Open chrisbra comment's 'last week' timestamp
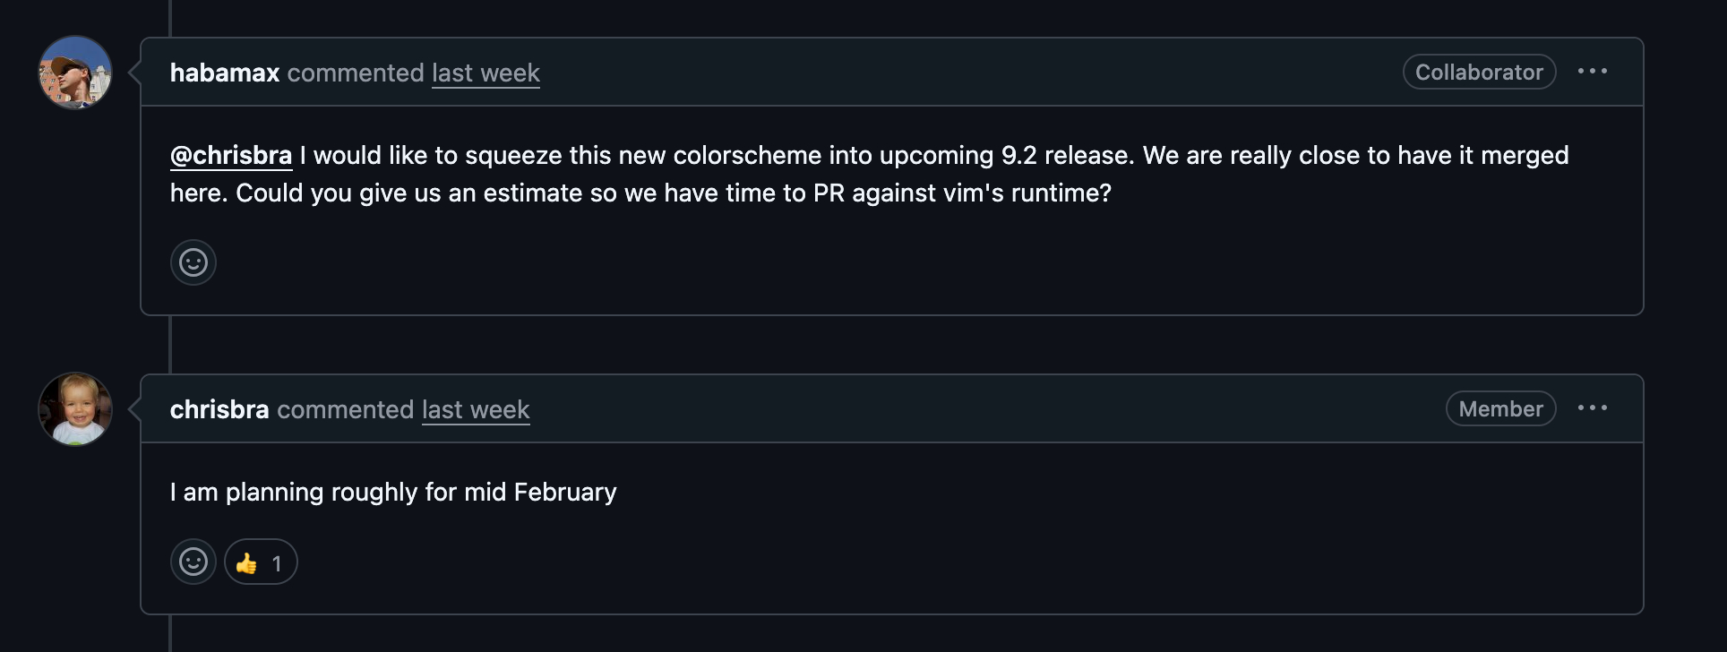This screenshot has height=652, width=1727. tap(476, 409)
